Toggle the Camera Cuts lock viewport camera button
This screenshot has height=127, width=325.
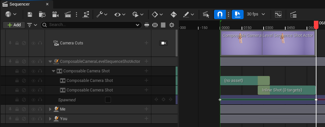pos(163,43)
